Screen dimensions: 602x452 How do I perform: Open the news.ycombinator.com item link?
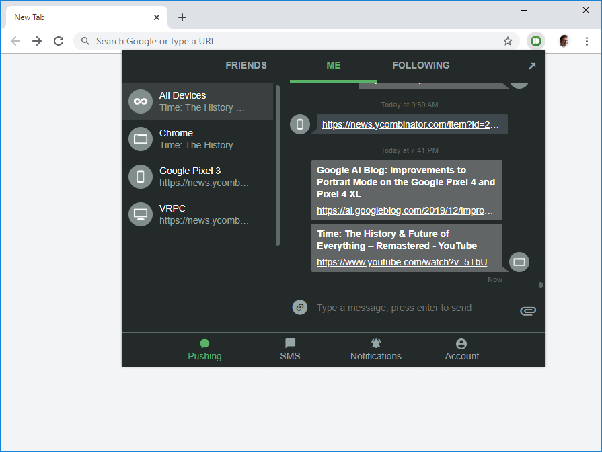pyautogui.click(x=410, y=124)
